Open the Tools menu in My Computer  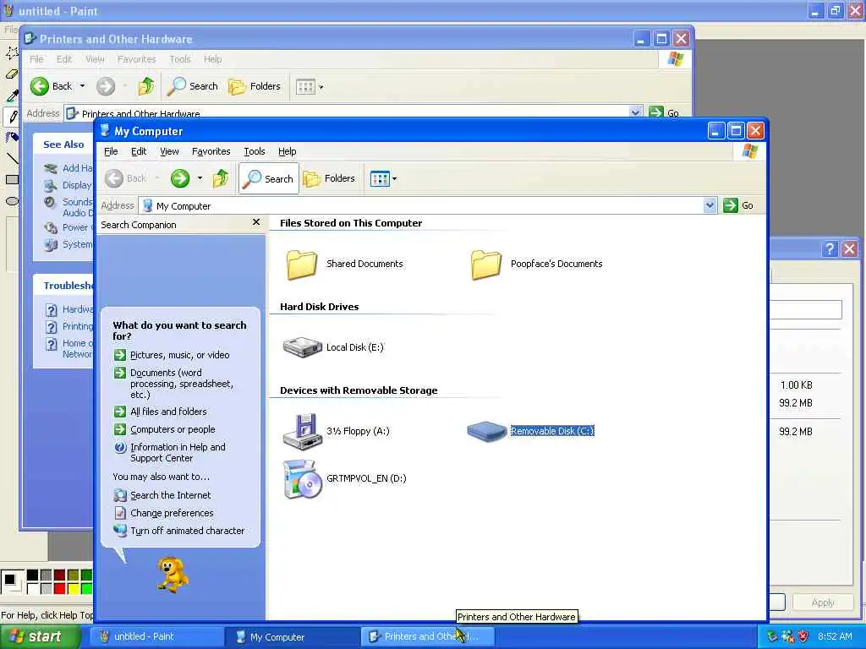254,151
